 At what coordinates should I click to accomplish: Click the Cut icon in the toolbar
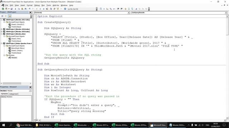point(15,9)
